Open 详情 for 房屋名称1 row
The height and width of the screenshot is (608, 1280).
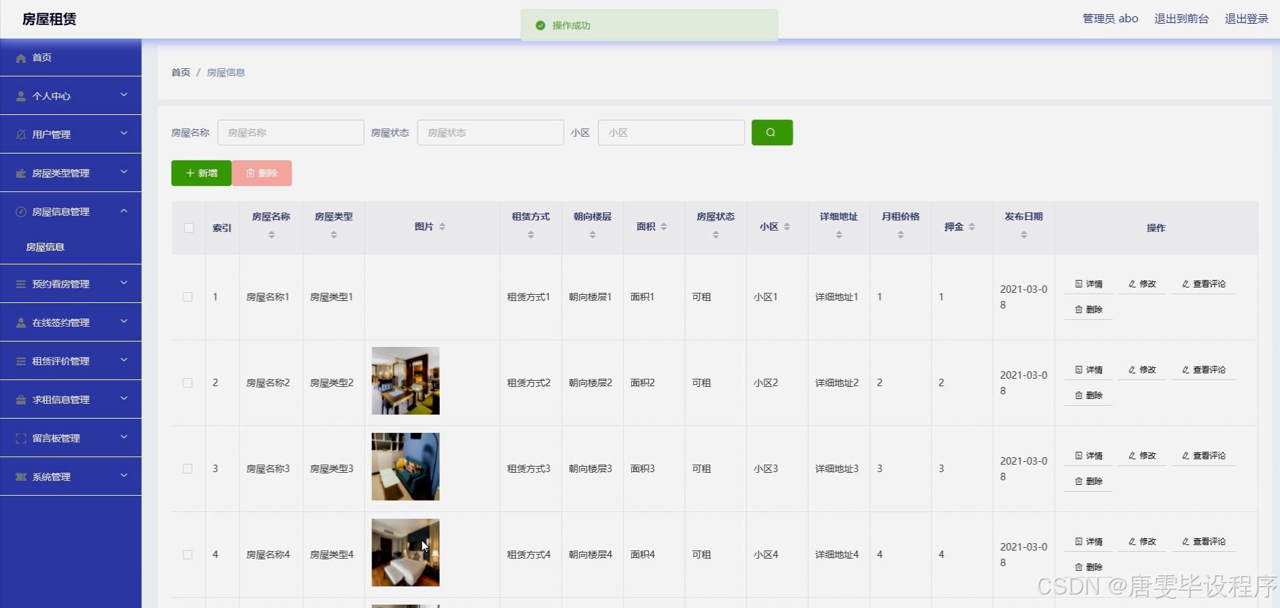(x=1089, y=284)
